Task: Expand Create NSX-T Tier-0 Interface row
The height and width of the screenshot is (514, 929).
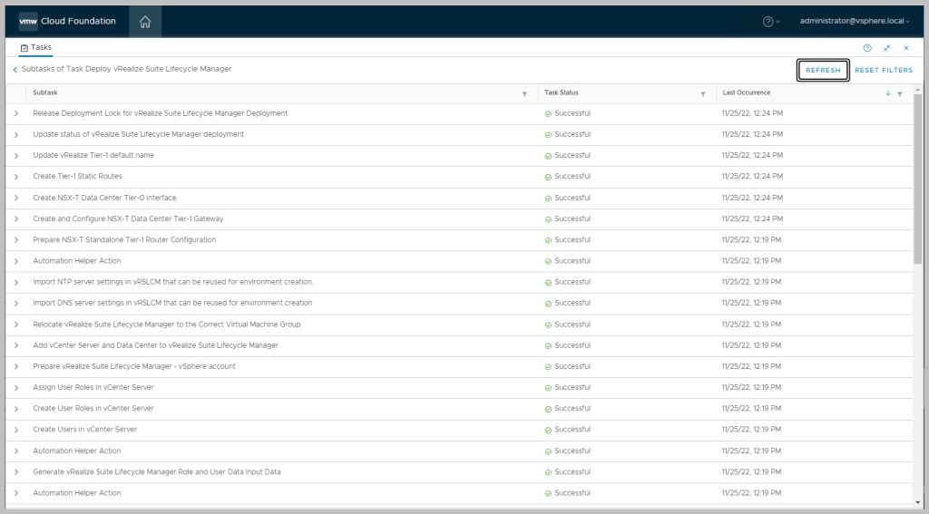Action: (x=16, y=198)
